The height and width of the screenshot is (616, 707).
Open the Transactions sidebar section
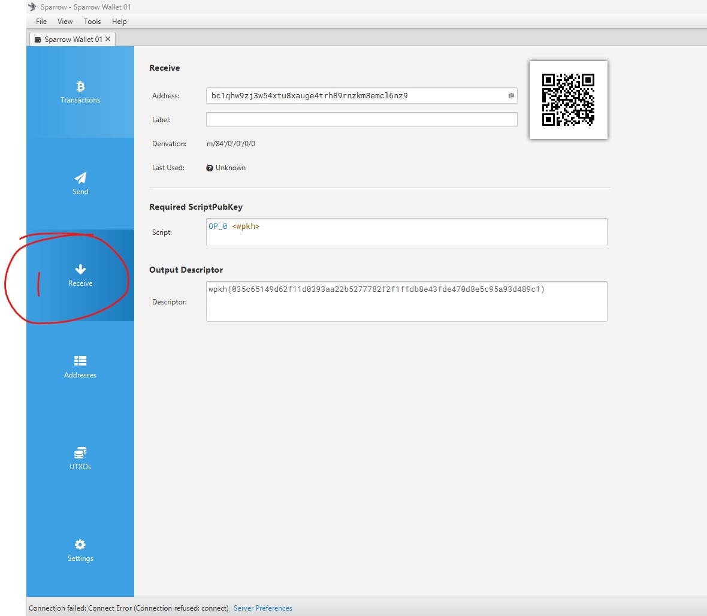pyautogui.click(x=80, y=92)
